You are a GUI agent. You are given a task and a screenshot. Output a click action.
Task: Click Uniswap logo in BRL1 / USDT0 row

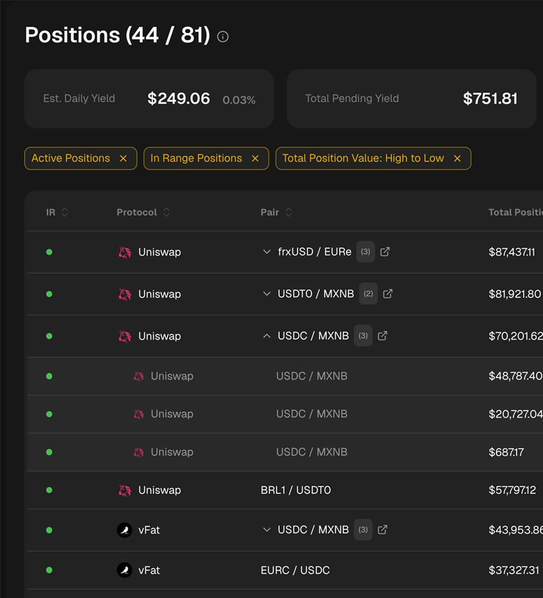click(x=124, y=490)
